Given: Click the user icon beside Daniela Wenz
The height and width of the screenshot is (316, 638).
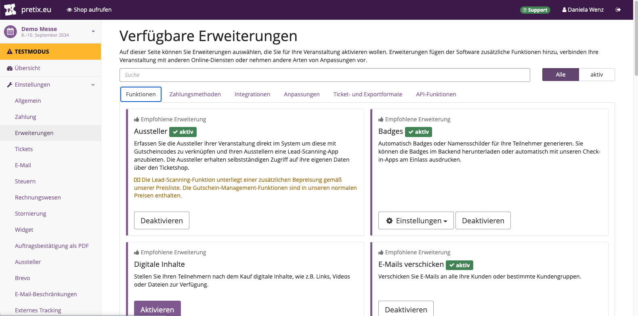Looking at the screenshot, I should [x=565, y=10].
